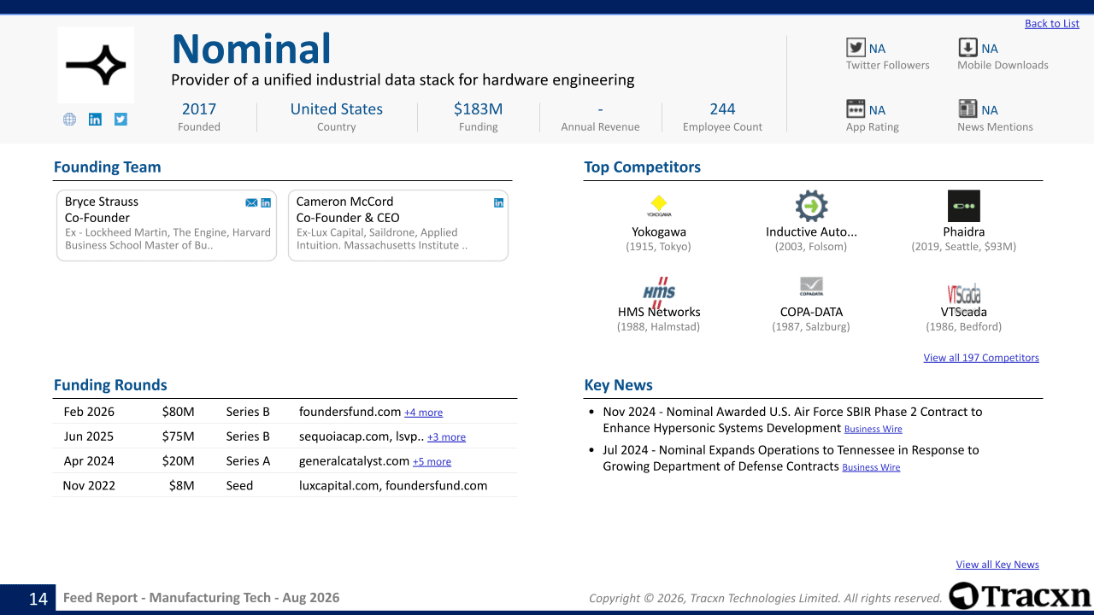Click the Tracxn logo in footer
Viewport: 1094px width, 615px height.
[1020, 596]
